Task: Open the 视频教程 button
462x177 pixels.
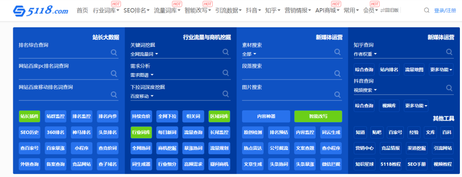Action: coord(443,164)
